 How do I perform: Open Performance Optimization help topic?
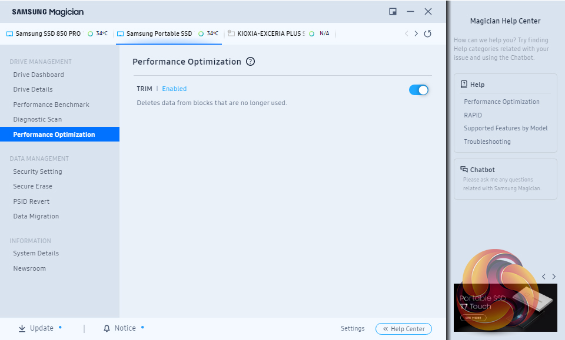click(501, 102)
